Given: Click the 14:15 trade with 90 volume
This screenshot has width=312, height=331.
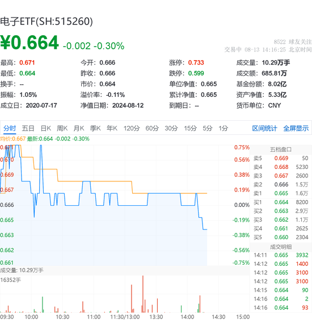Looking at the screenshot, I should coord(281,290).
